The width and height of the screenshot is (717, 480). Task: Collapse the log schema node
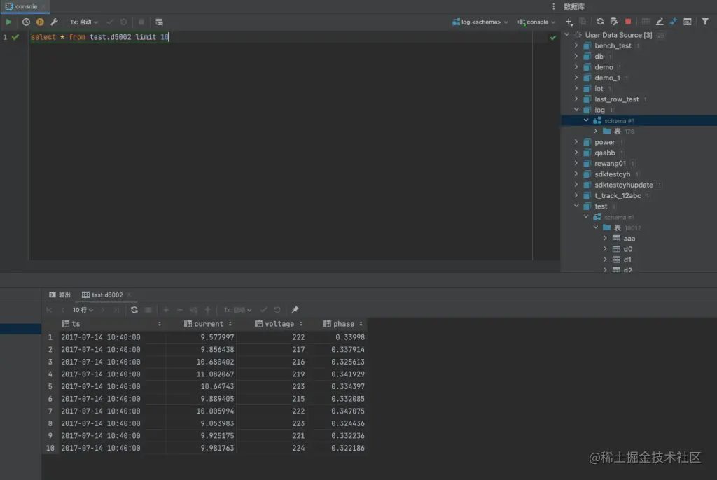[576, 109]
